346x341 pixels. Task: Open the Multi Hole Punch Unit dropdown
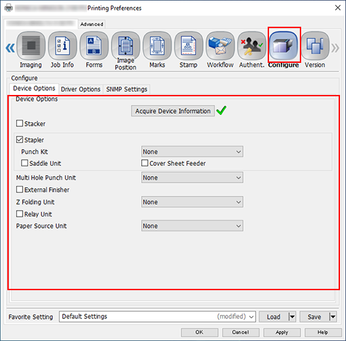[192, 178]
